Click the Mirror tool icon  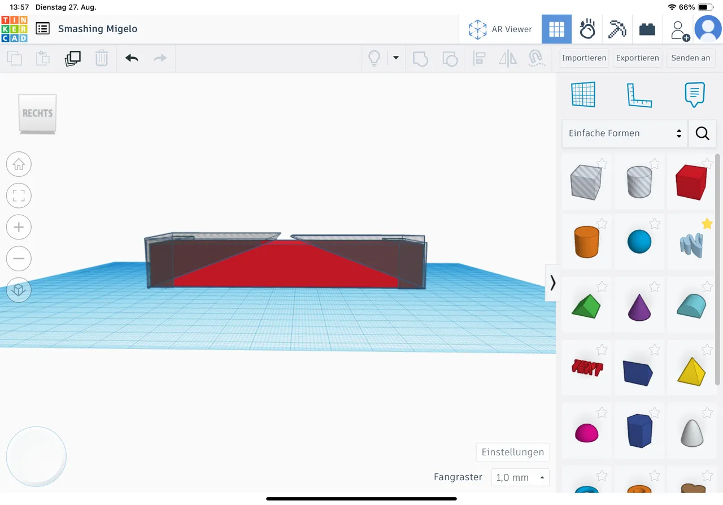pyautogui.click(x=508, y=58)
